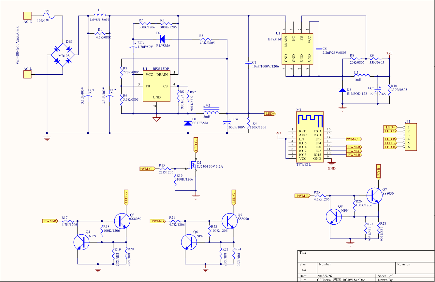435x282 pixels.
Task: Select the TYWE3L module name text
Action: click(x=304, y=165)
